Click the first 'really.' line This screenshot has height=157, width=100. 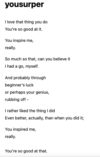click(x=10, y=48)
